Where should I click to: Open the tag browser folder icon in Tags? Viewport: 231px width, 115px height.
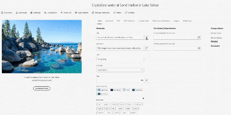tap(142, 80)
